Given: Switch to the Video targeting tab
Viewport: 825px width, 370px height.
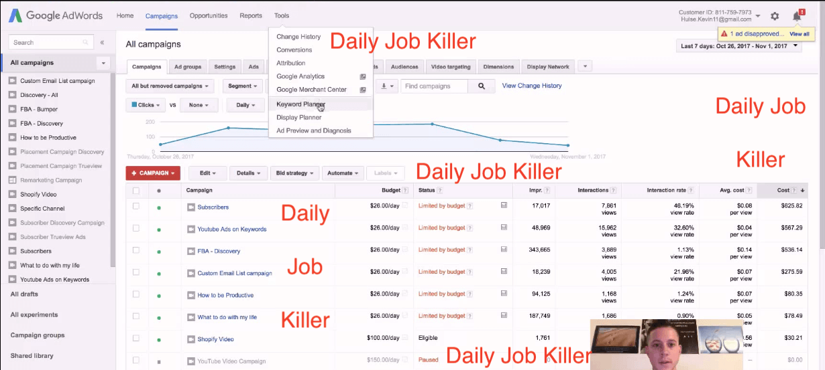Looking at the screenshot, I should [449, 67].
